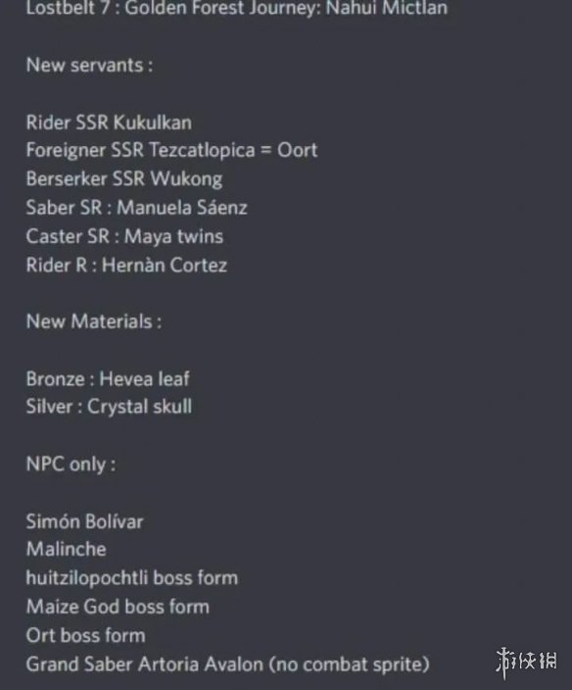The width and height of the screenshot is (572, 690).
Task: Select the huitzilopochtli boss form line
Action: click(132, 578)
